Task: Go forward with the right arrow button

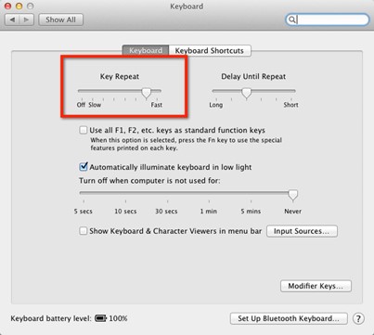Action: click(27, 19)
